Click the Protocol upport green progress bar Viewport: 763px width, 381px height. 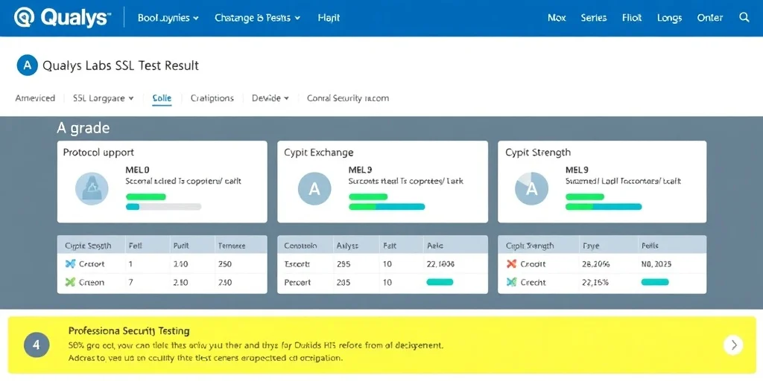point(146,196)
